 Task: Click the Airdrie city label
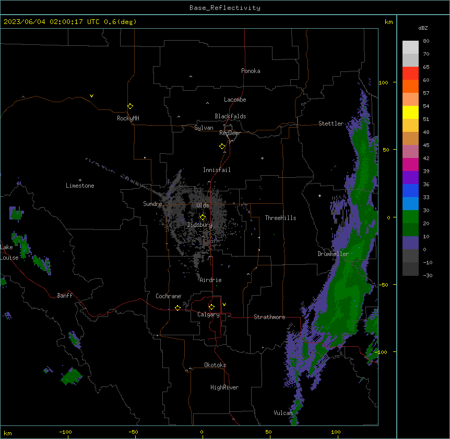(x=210, y=280)
